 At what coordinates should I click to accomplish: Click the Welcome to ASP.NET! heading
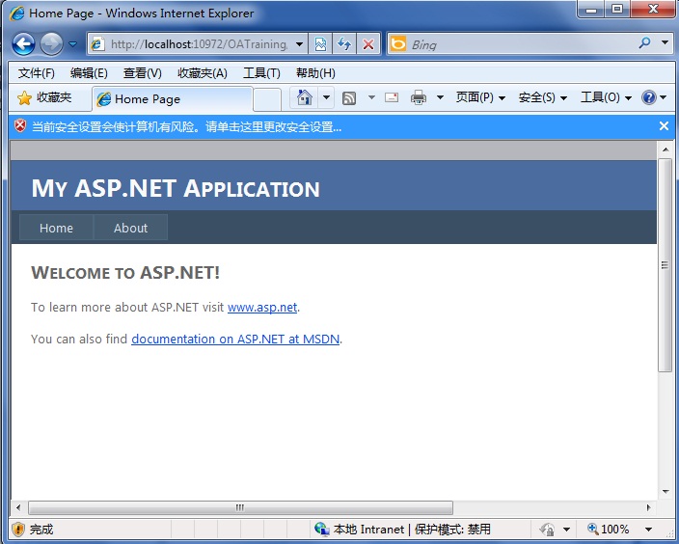click(125, 273)
